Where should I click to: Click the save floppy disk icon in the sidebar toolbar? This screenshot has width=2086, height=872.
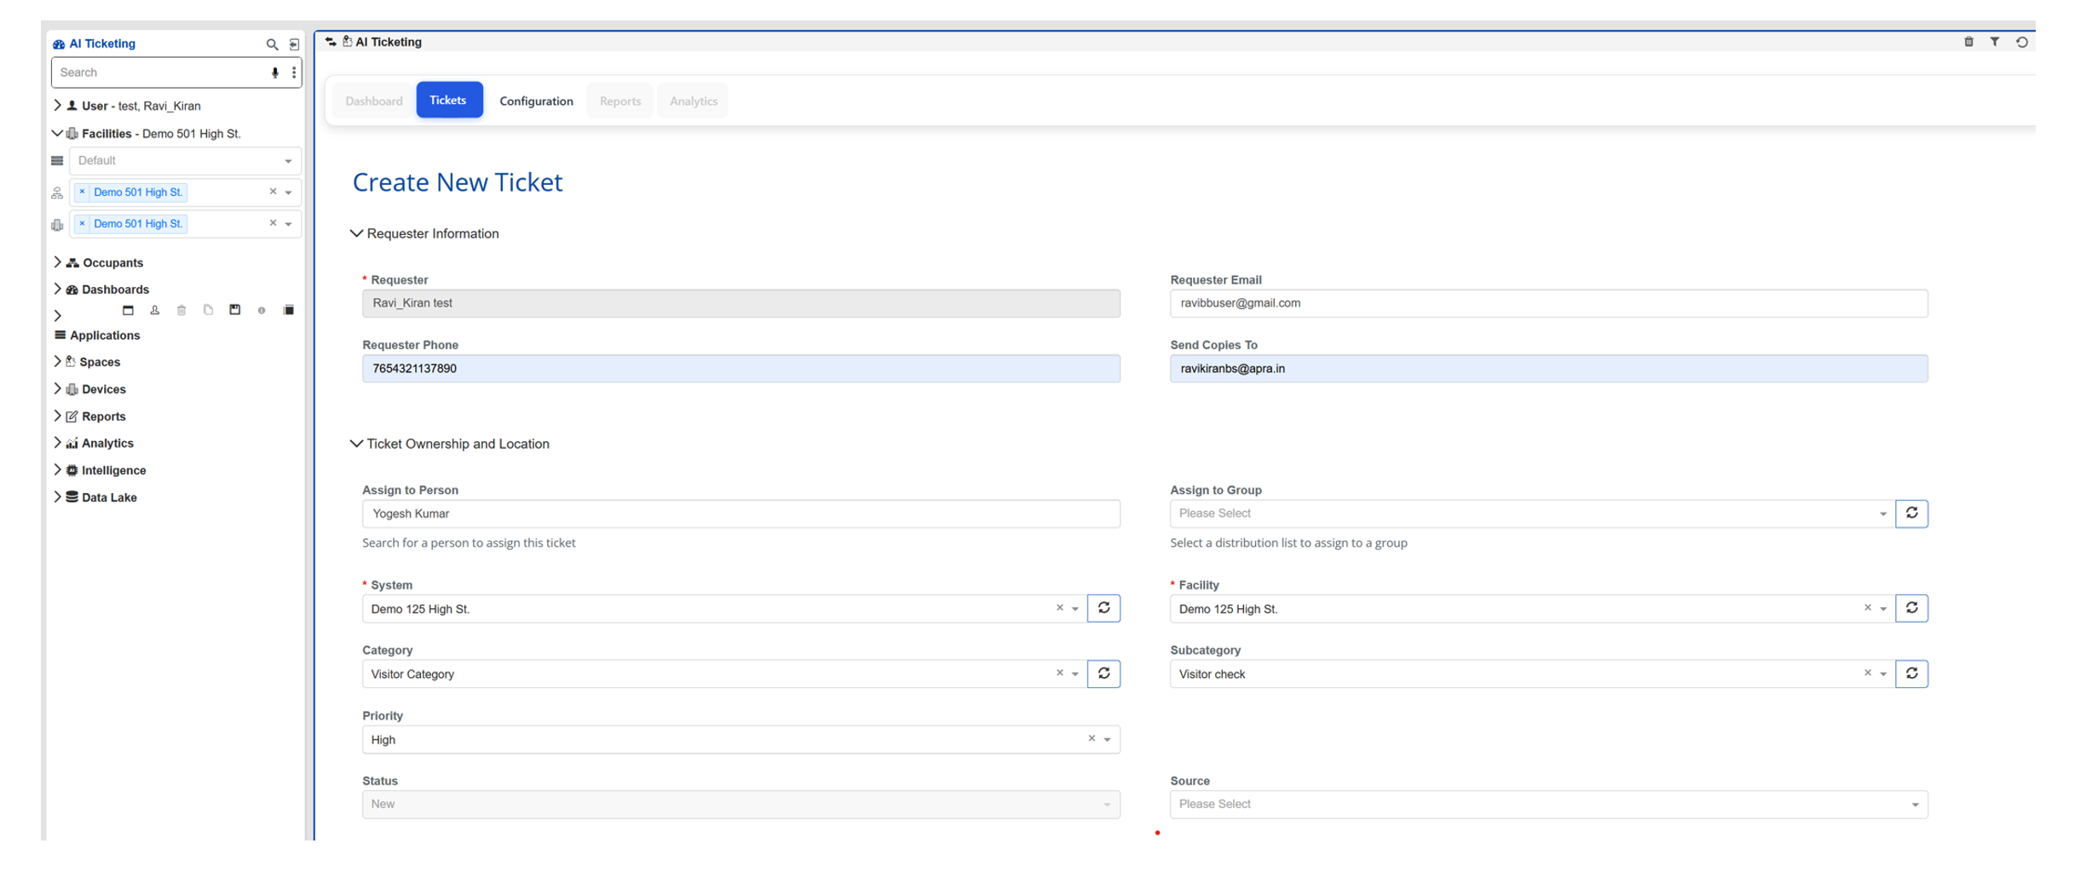[x=235, y=310]
